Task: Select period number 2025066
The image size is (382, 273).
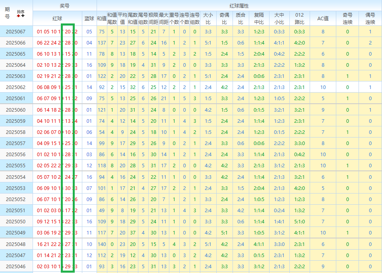Action: tap(16, 43)
